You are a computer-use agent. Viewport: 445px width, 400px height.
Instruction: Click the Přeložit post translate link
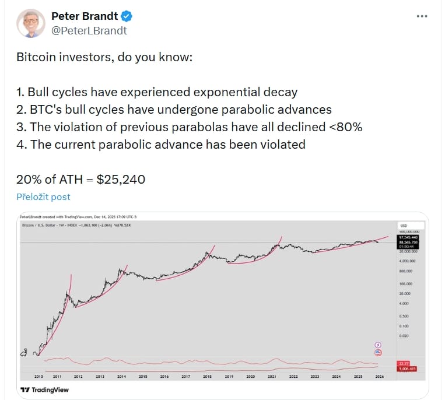[x=44, y=197]
